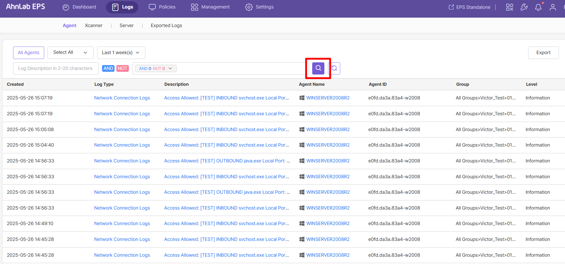This screenshot has width=565, height=264.
Task: Expand the Last 1 week(s) dropdown
Action: point(121,53)
